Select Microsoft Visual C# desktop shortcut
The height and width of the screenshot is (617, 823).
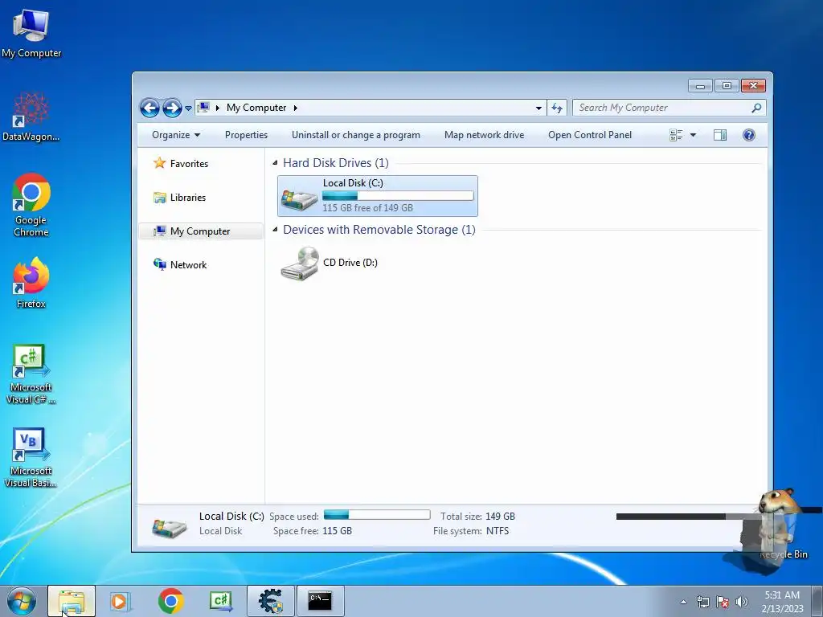[x=31, y=374]
